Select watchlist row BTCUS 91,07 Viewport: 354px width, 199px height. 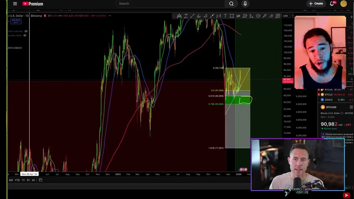pyautogui.click(x=336, y=90)
